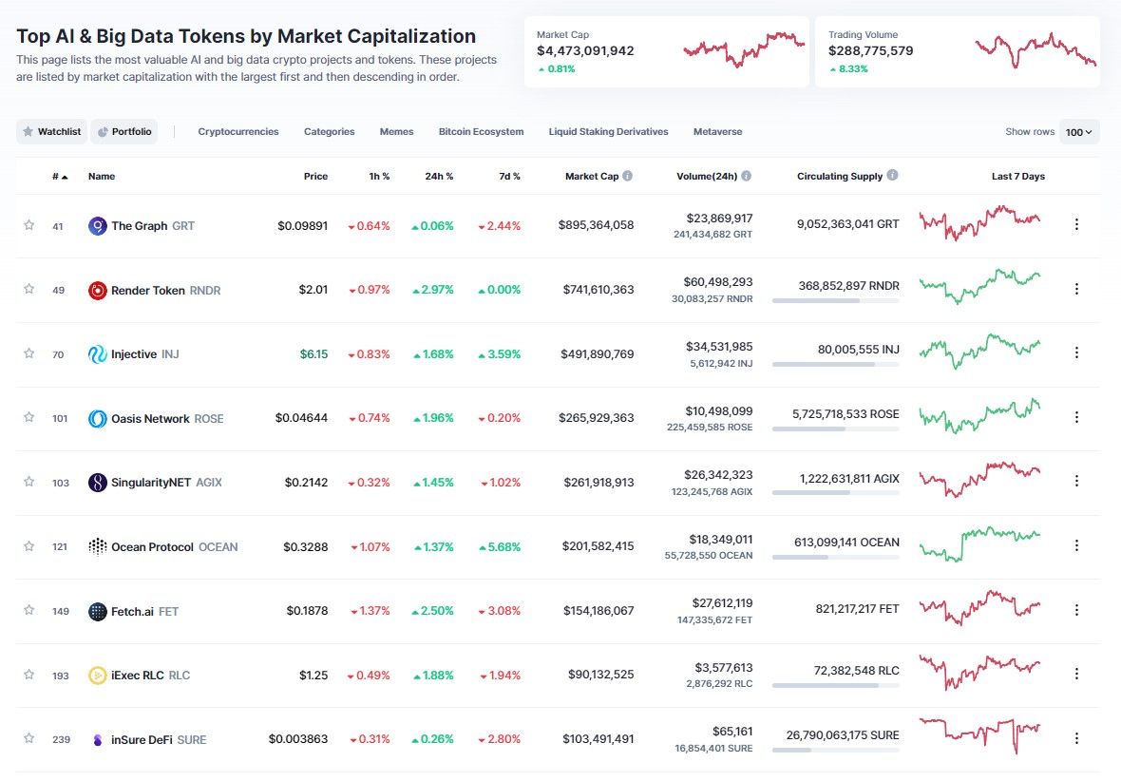Switch to the Categories tab

(329, 132)
